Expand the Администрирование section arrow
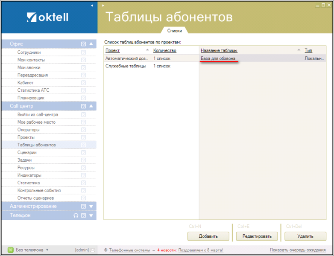 coord(91,207)
